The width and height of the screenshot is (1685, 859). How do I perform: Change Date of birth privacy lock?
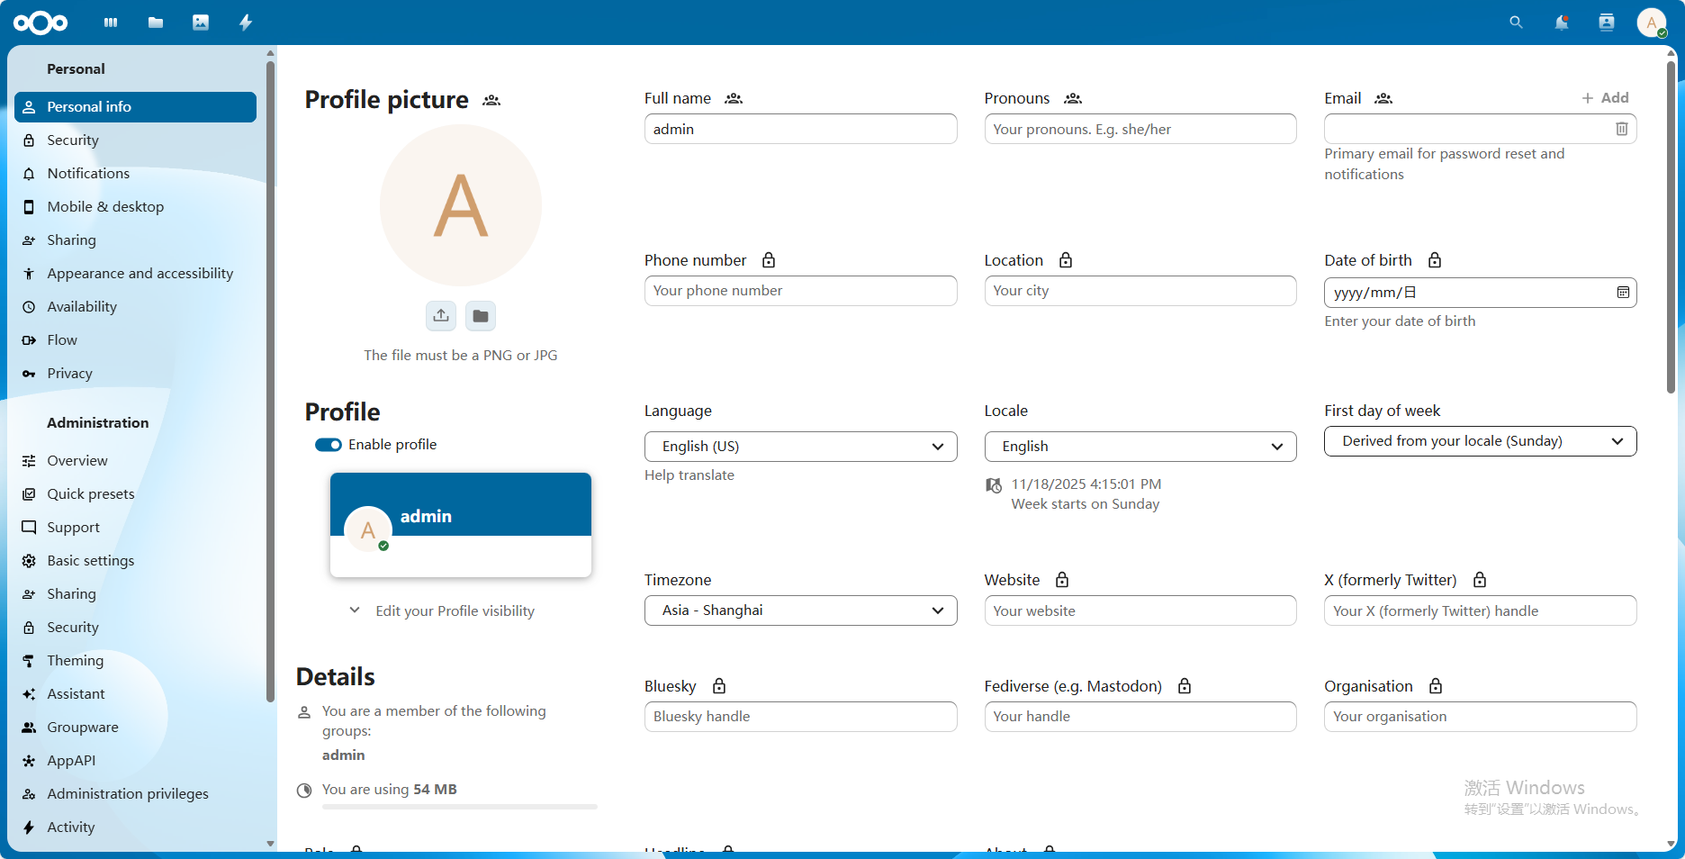point(1435,260)
